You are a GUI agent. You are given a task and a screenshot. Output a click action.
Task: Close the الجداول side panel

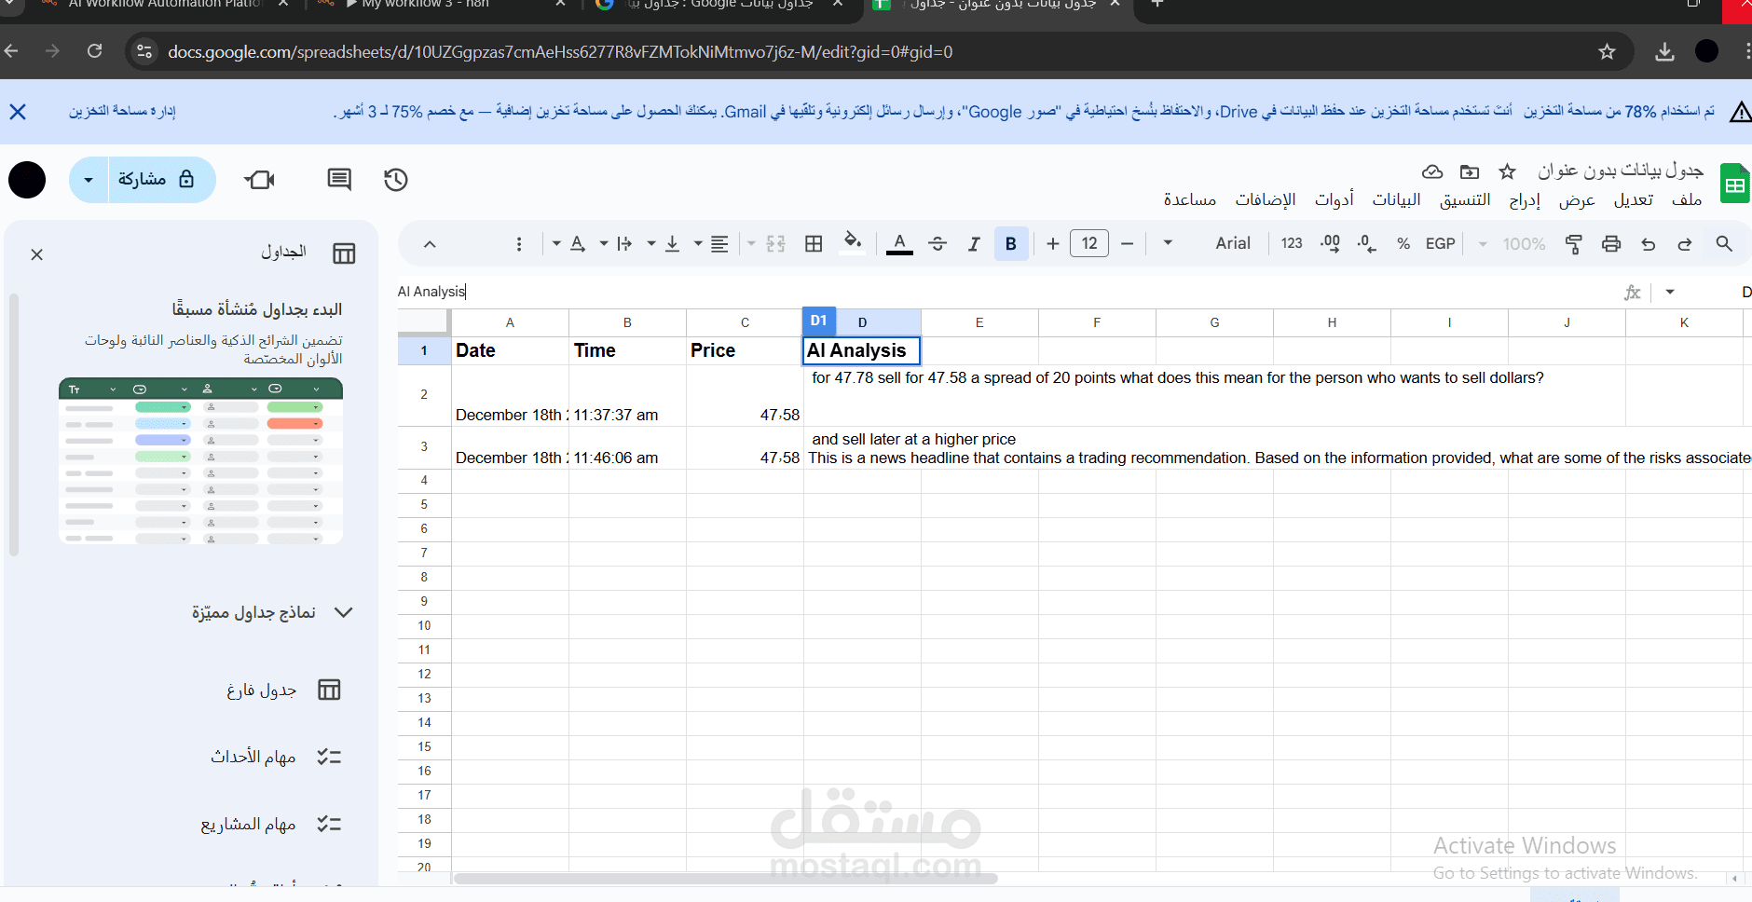coord(37,254)
